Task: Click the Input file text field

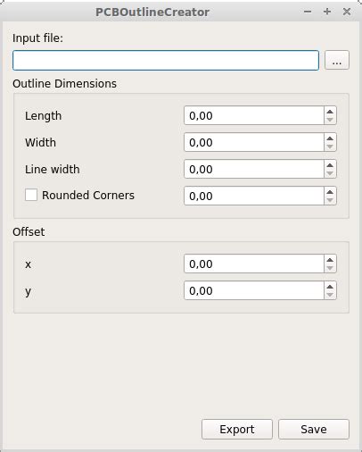Action: [166, 61]
